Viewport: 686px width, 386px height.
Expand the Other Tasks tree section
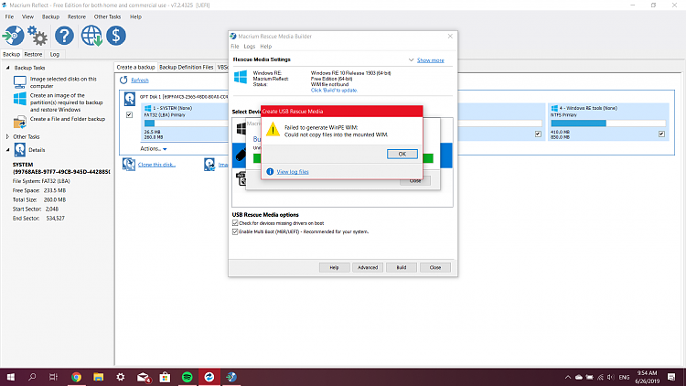click(x=7, y=136)
